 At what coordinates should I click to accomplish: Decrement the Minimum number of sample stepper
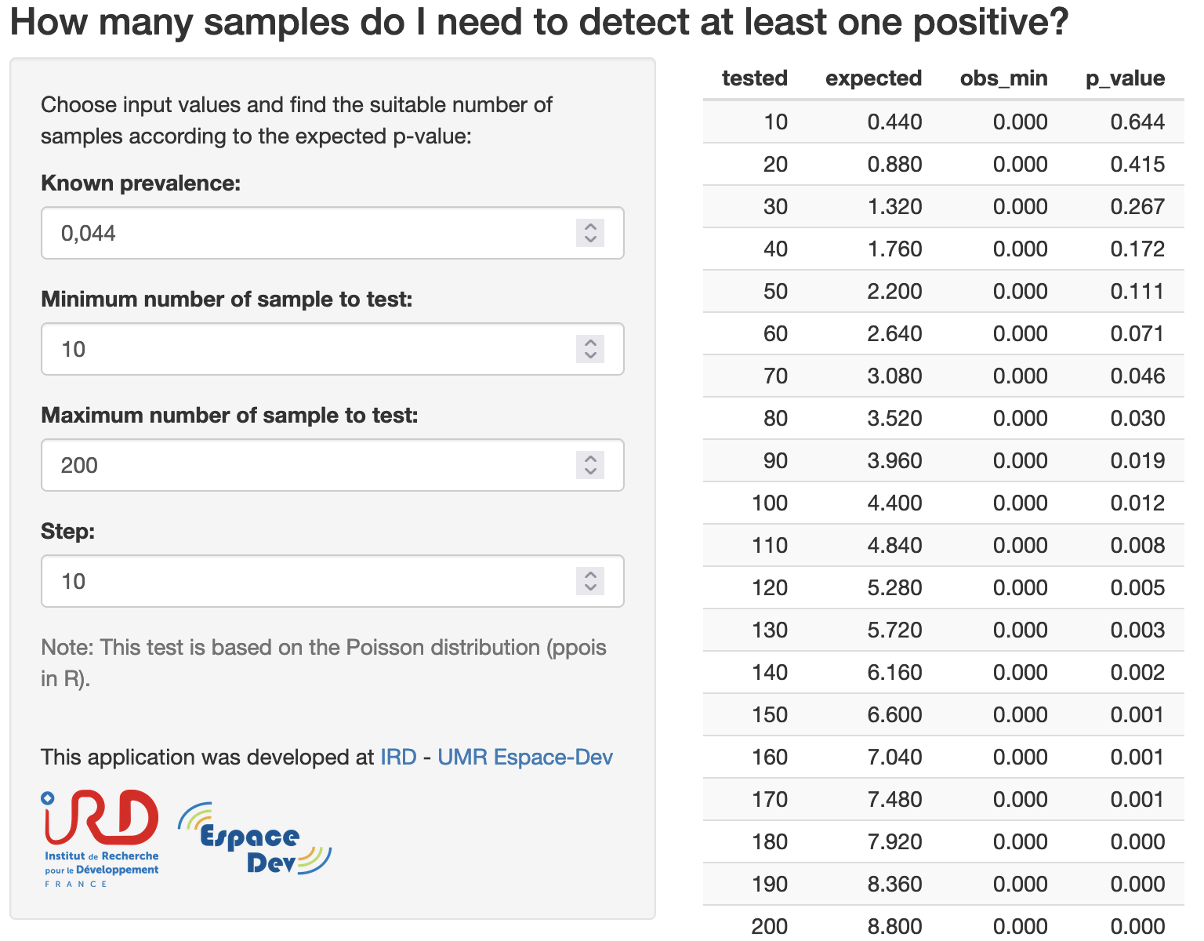point(590,356)
